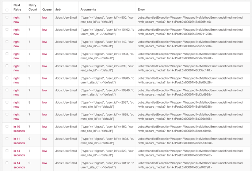Check the box for the user_id 1698 retry
This screenshot has width=252, height=171.
pos(7,138)
